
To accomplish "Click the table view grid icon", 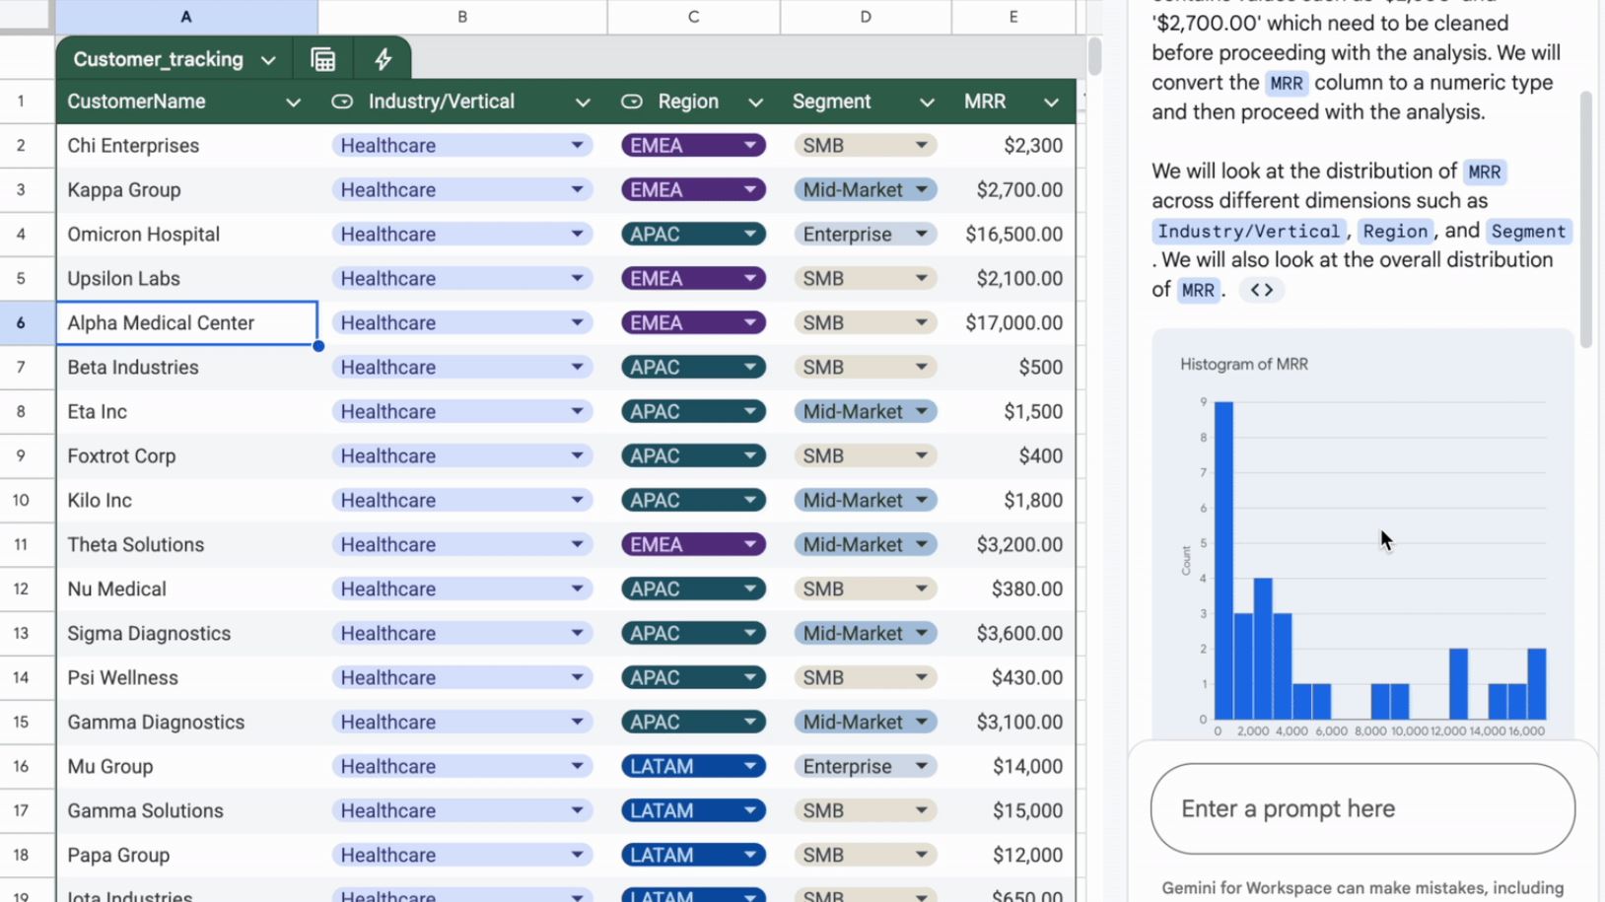I will tap(322, 59).
